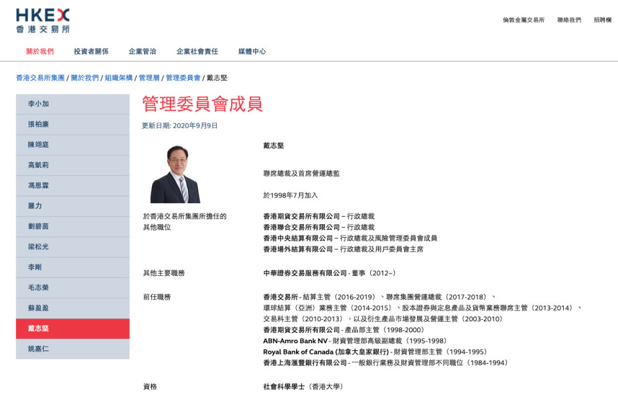Select 高凱莉 in the sidebar
The image size is (618, 402).
[x=72, y=165]
